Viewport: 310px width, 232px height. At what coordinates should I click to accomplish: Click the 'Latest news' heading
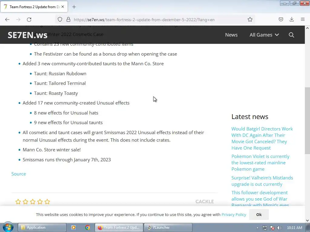click(250, 117)
